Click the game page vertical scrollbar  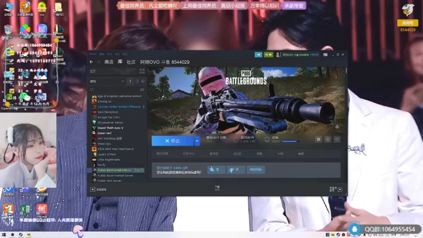[x=346, y=71]
